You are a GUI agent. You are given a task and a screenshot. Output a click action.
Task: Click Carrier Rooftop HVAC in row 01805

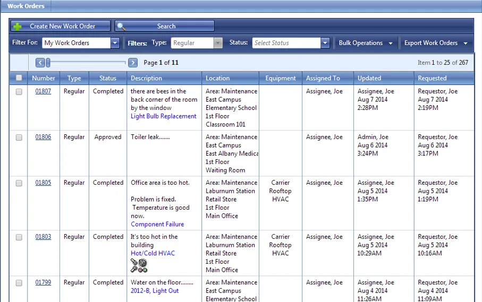281,191
